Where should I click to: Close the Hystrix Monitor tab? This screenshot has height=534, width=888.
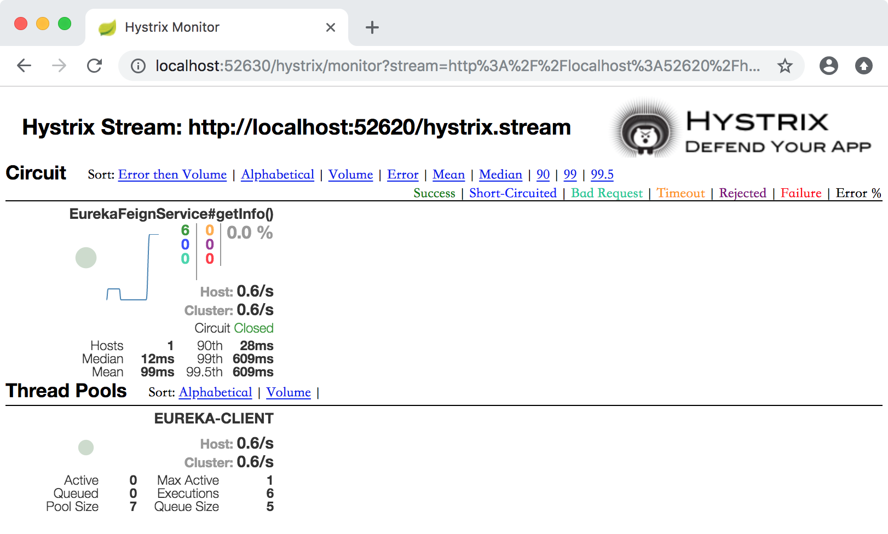click(x=331, y=27)
